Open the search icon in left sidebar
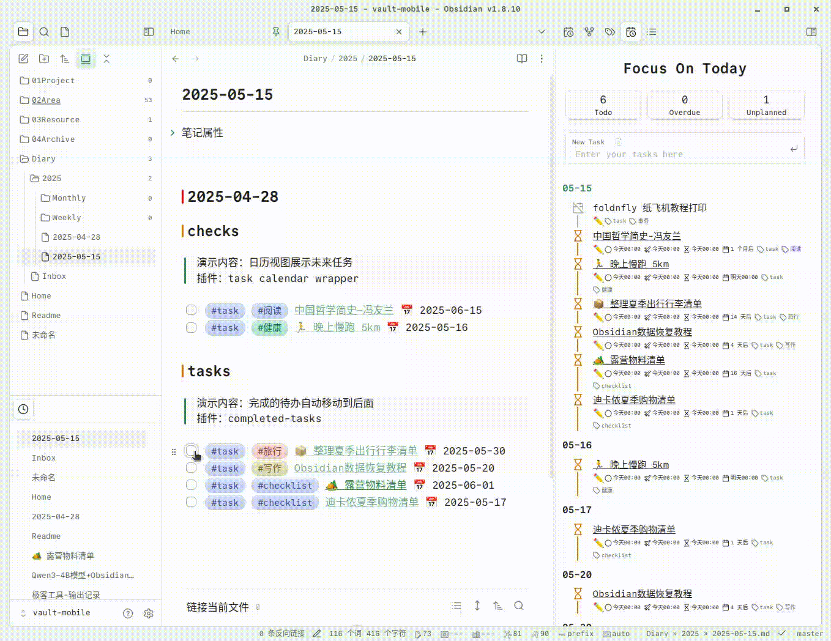831x641 pixels. click(x=44, y=32)
